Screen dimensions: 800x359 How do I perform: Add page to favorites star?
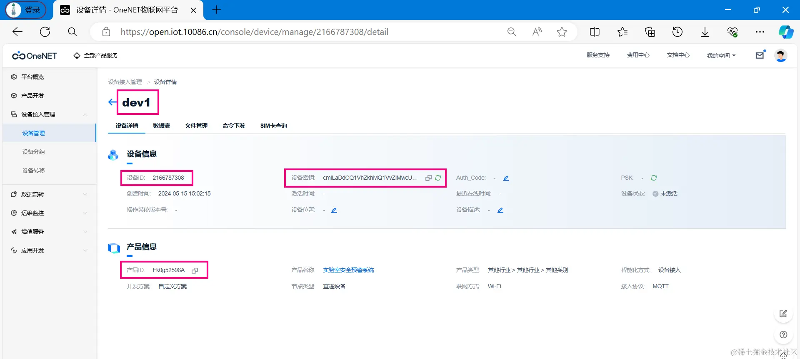click(562, 32)
